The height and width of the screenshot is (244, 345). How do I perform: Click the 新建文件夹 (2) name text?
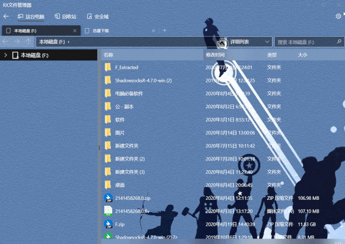(130, 159)
